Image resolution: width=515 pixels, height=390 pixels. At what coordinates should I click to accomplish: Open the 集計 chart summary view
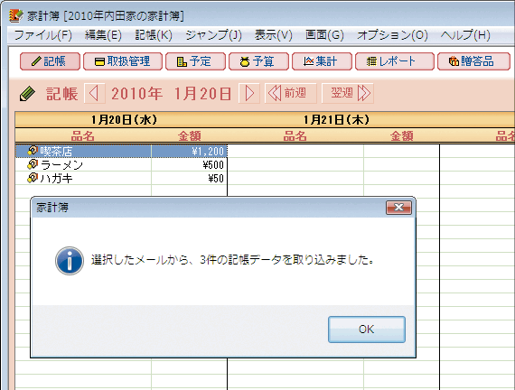click(322, 61)
